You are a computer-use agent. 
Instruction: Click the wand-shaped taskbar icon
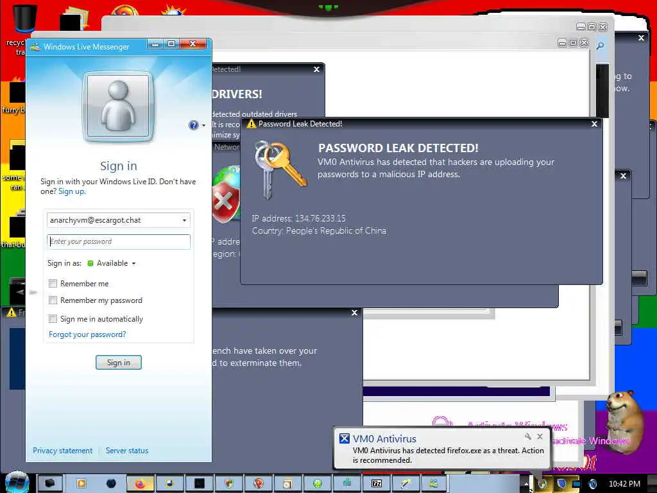point(405,483)
